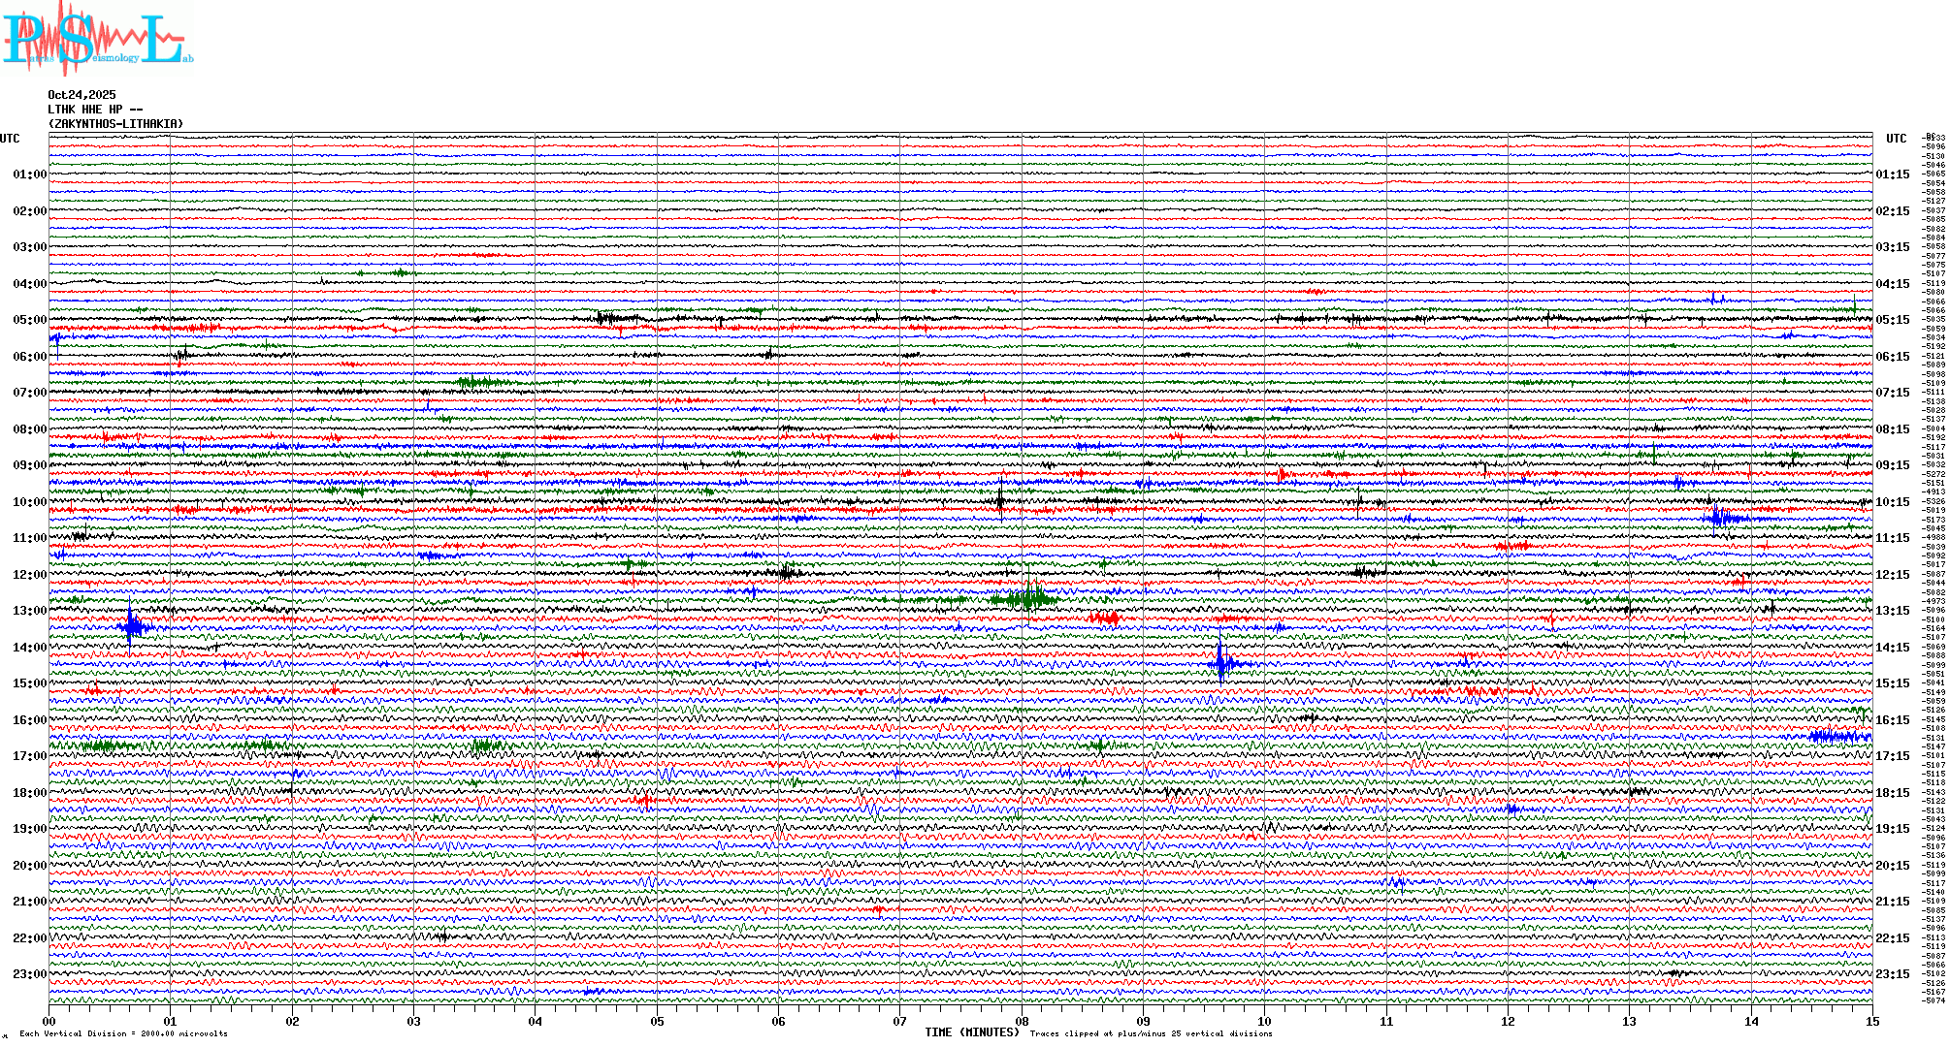Select the 18:15 label on right axis

click(1892, 793)
